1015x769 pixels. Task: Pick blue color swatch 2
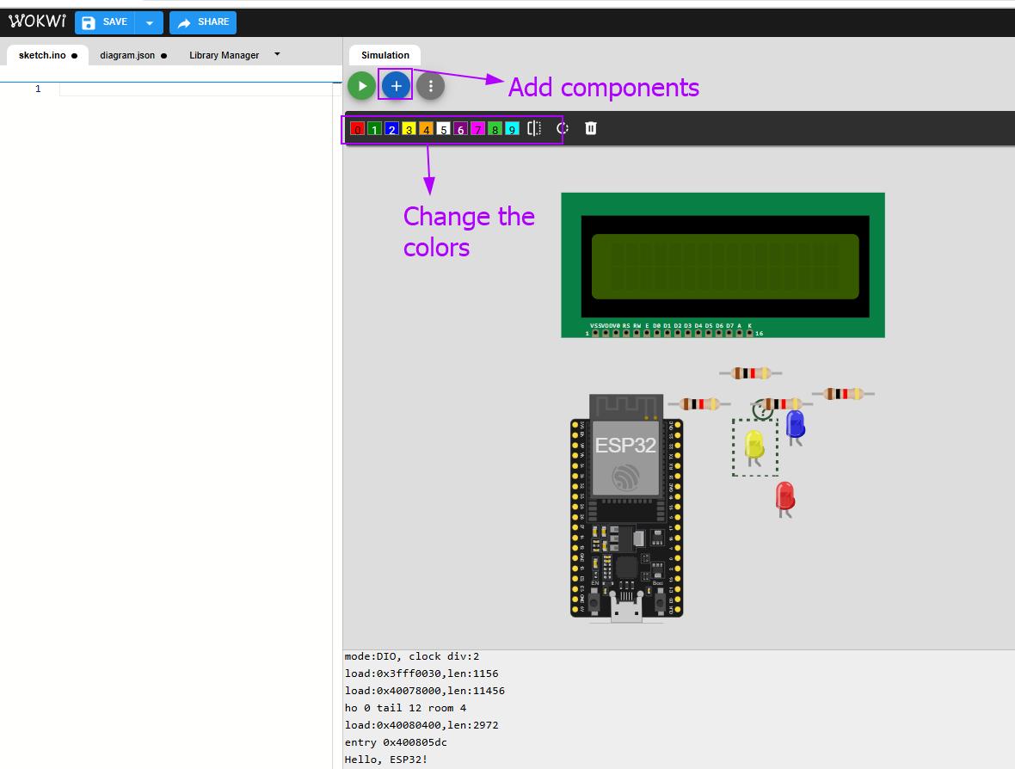[391, 129]
